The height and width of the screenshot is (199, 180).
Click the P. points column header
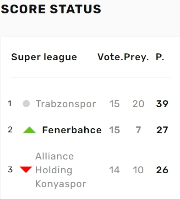coord(160,57)
